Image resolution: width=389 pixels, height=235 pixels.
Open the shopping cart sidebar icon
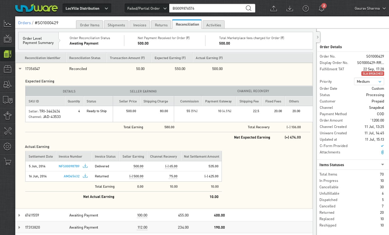(x=8, y=162)
